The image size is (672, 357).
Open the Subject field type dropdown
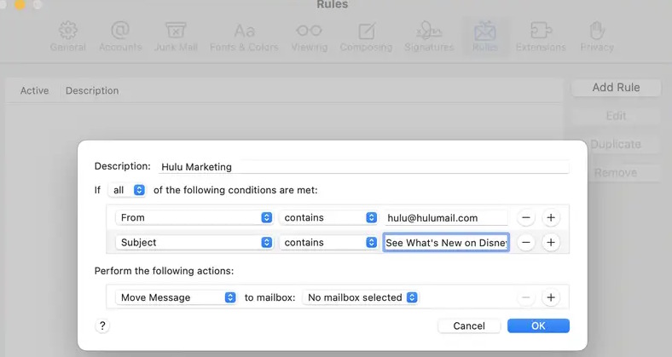click(x=194, y=242)
